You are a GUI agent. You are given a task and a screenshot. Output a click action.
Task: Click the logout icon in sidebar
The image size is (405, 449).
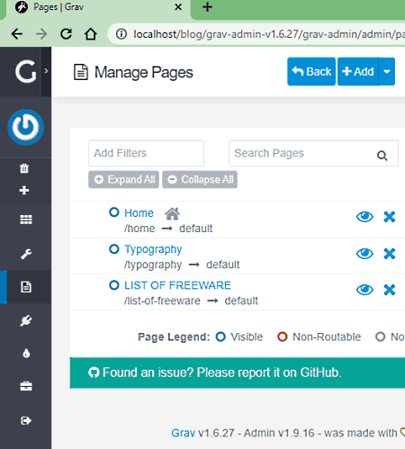click(26, 420)
